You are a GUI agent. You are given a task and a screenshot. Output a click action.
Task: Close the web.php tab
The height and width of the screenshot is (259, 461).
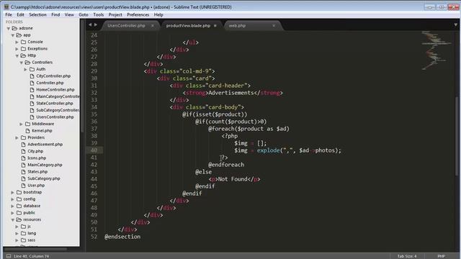point(274,26)
